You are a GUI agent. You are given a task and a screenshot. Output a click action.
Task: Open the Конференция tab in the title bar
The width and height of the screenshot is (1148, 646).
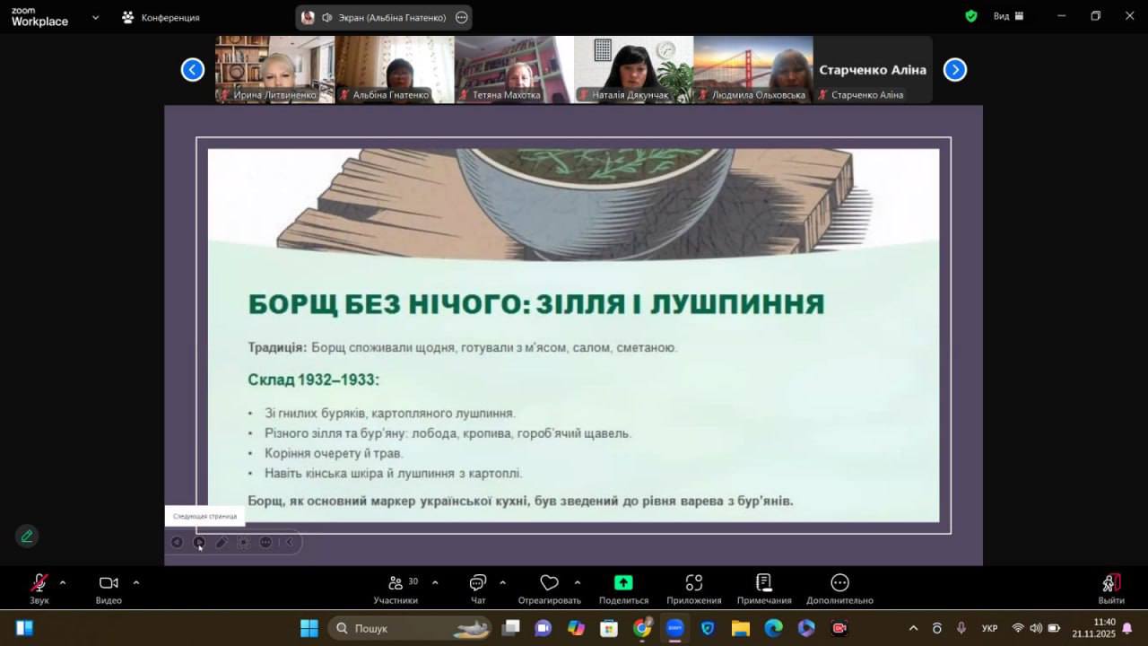(x=161, y=17)
